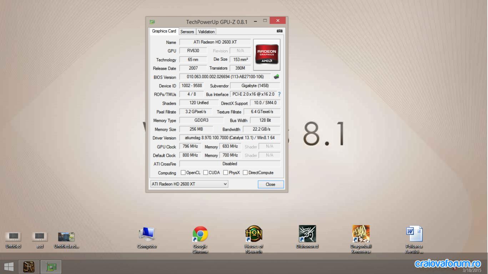The height and width of the screenshot is (274, 488).
Task: Click the Bus Interface question mark
Action: pos(279,94)
